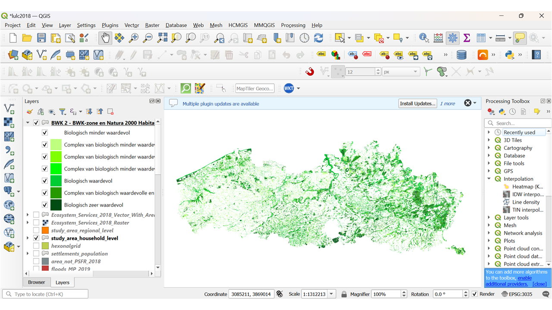The image size is (552, 310).
Task: Expand the Cartography group in toolbox
Action: coord(489,148)
